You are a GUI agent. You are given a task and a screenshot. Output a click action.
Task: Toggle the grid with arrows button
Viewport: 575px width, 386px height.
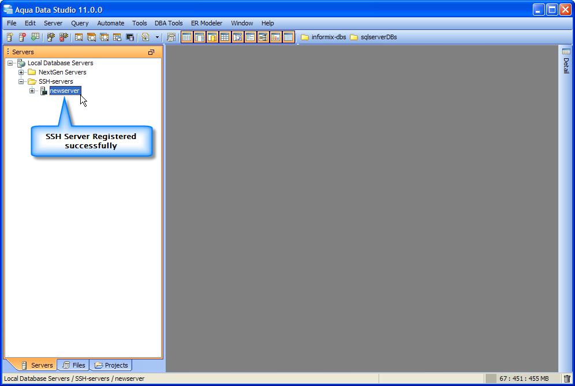click(x=238, y=37)
